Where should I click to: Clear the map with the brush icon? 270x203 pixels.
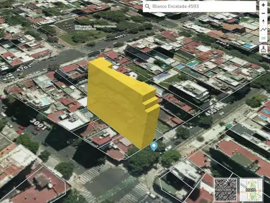tap(263, 49)
